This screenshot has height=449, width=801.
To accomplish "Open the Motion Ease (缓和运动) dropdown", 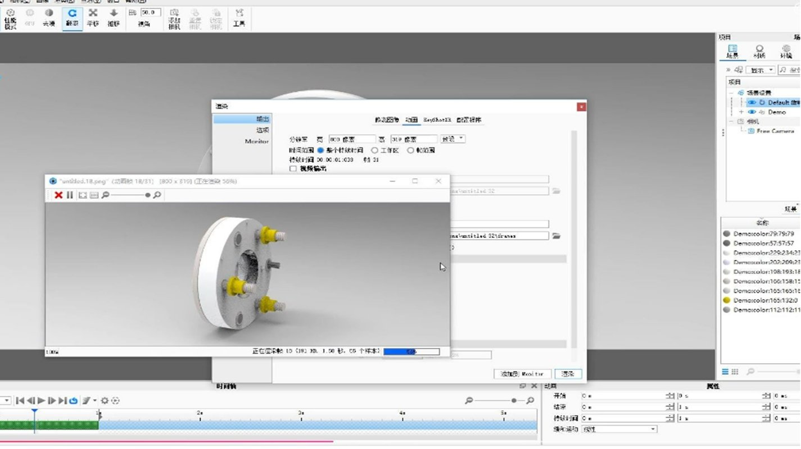I will pos(619,429).
